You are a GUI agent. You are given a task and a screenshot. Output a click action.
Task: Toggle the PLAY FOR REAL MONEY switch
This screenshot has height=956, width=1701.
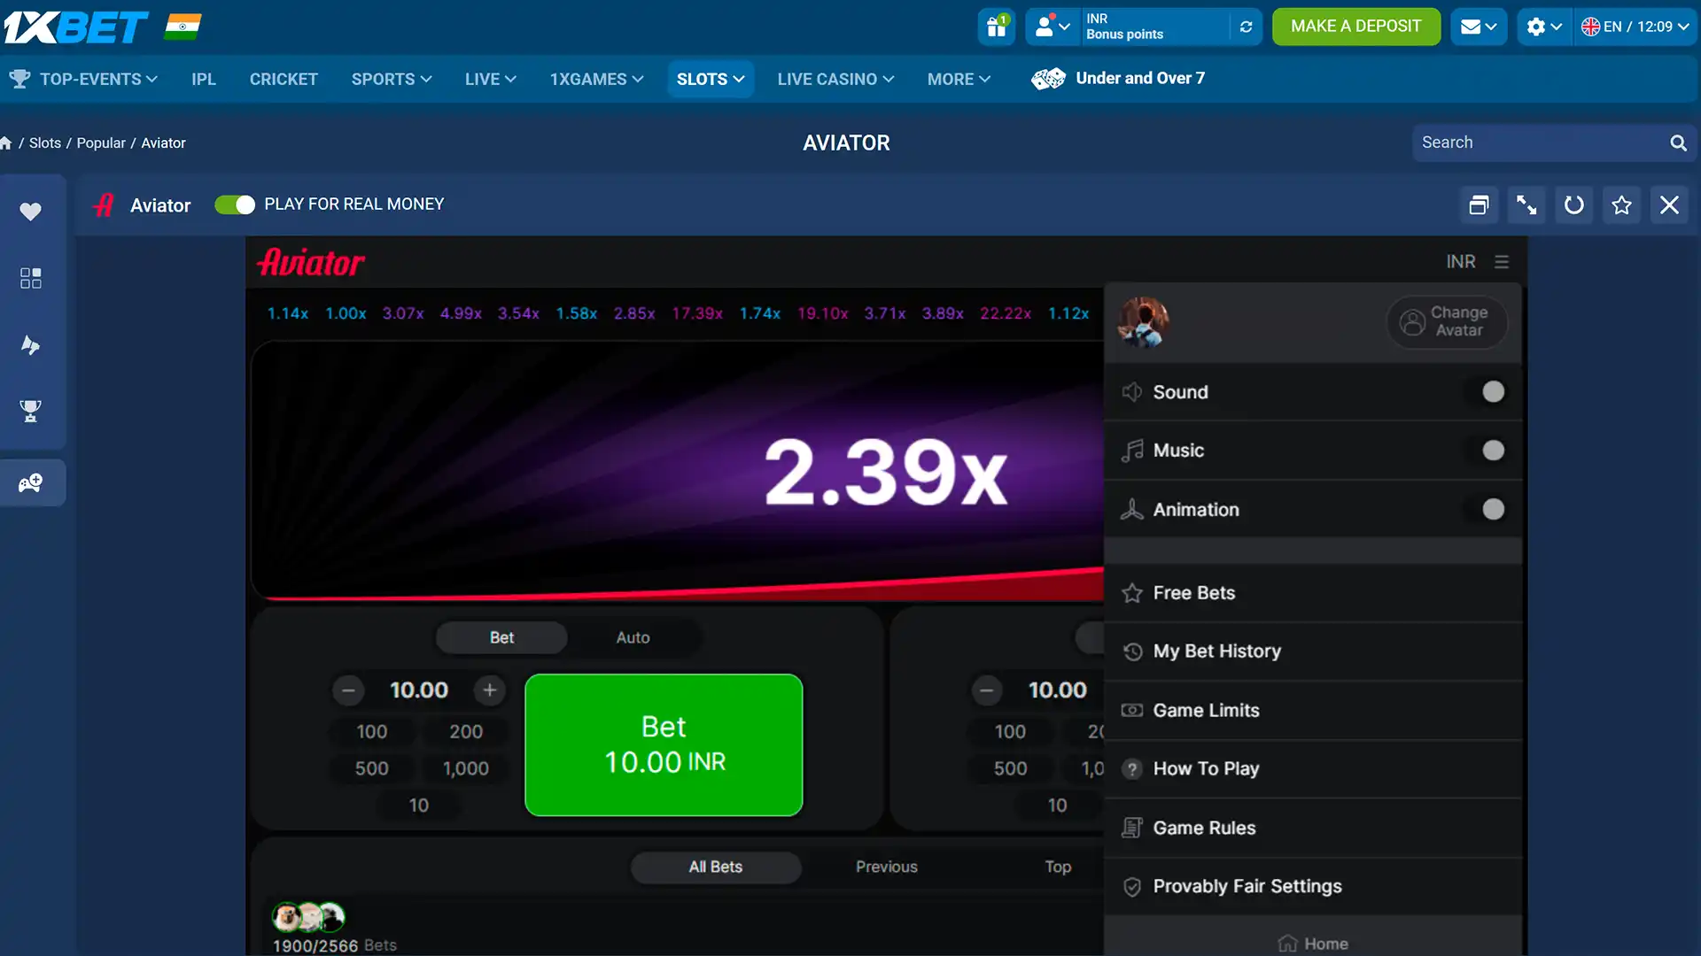234,204
